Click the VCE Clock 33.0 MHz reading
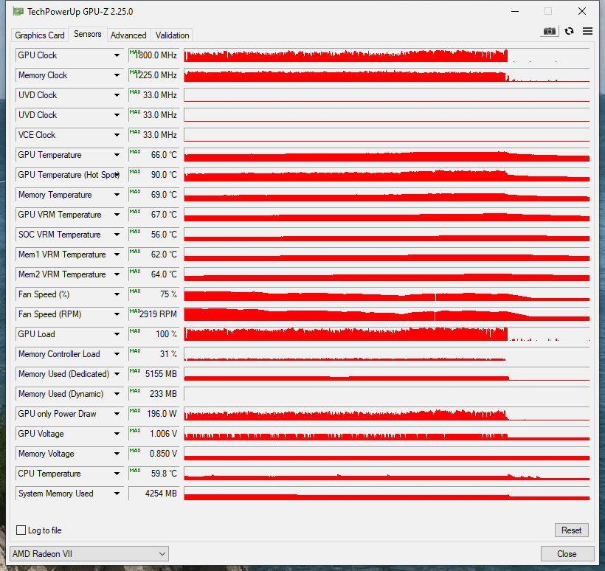Screen dimensions: 605x571 [x=153, y=135]
